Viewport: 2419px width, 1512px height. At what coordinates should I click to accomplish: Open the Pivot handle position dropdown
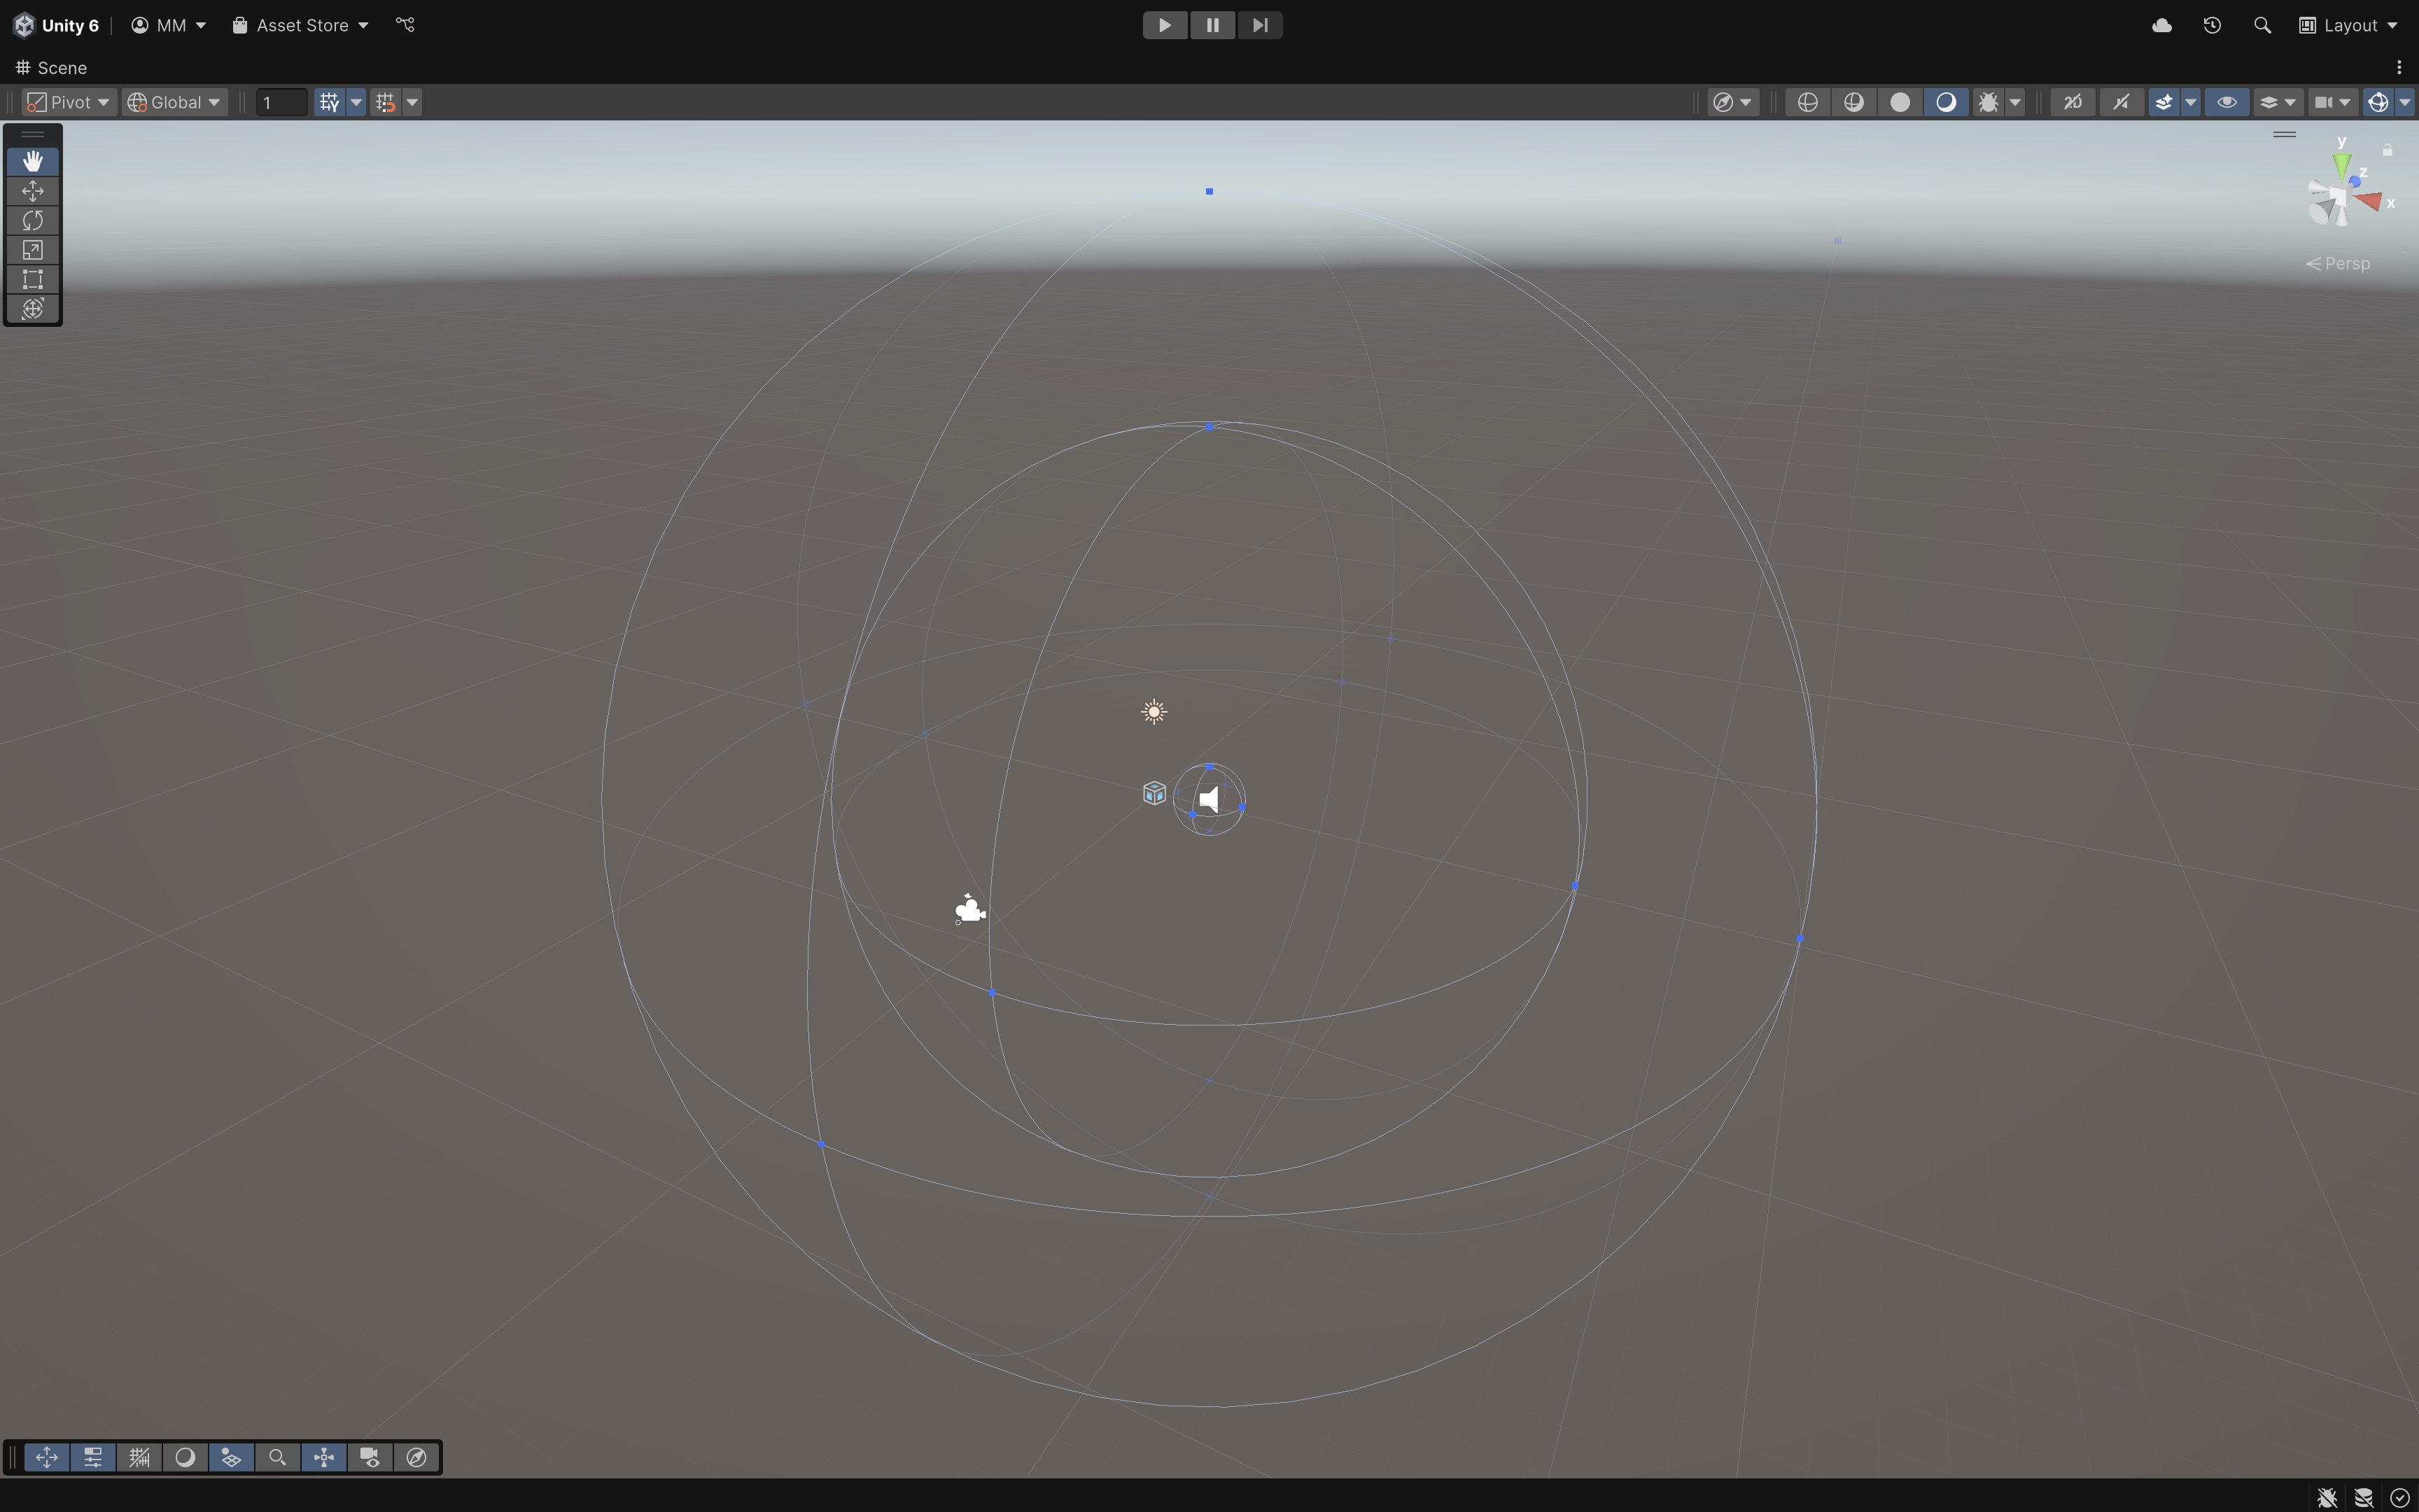point(67,102)
